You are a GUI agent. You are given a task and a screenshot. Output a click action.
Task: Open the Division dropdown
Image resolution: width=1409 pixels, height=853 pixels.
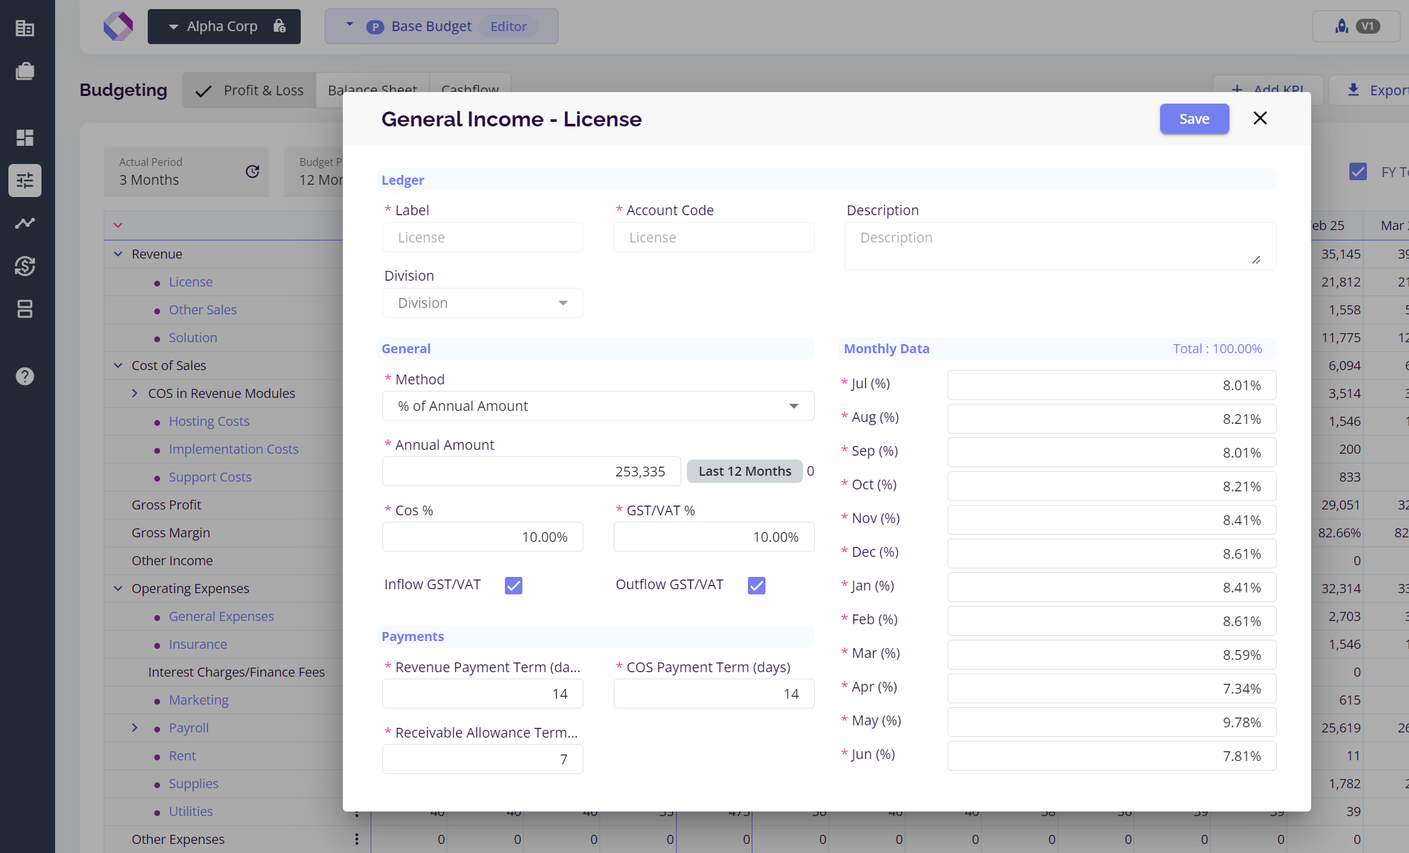pos(482,303)
